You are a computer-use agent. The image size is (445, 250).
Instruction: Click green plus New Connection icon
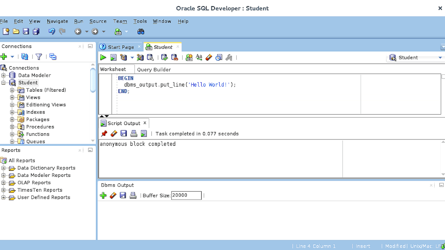point(4,57)
